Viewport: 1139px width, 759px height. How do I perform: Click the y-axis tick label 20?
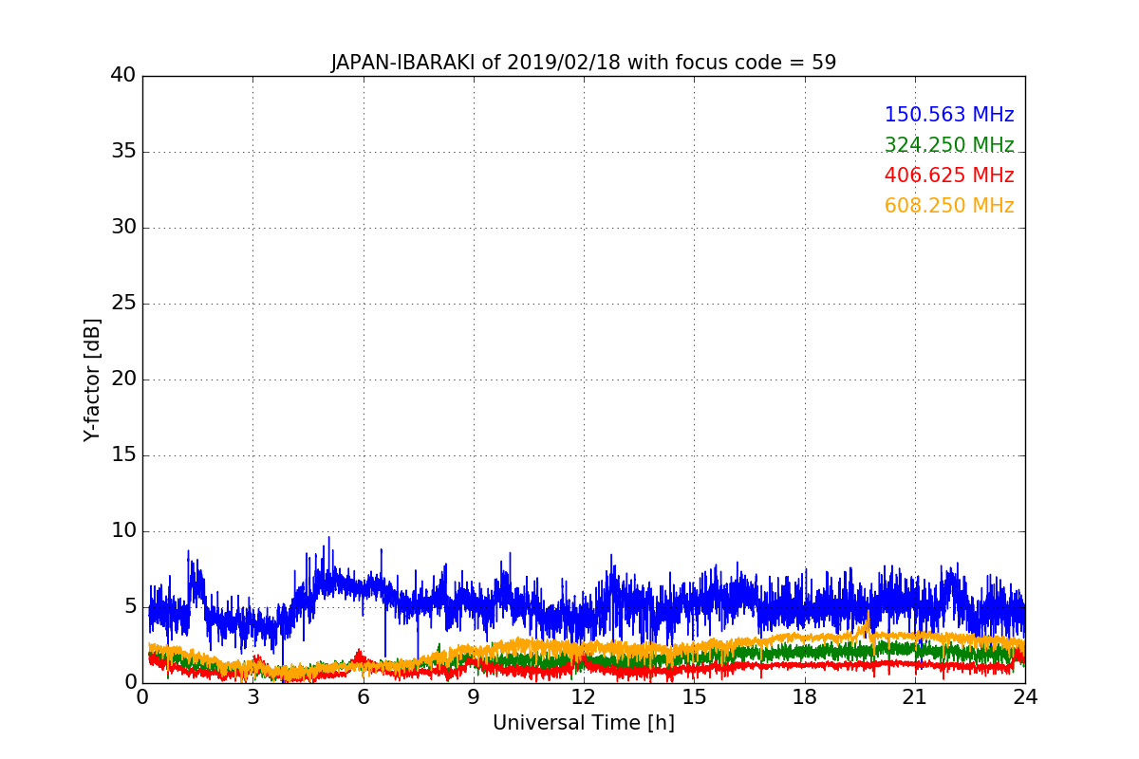(x=122, y=379)
